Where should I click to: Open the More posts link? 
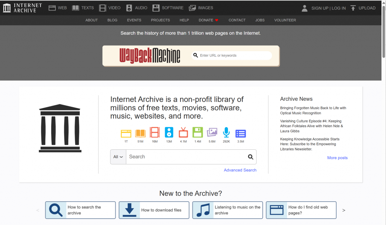coord(337,158)
